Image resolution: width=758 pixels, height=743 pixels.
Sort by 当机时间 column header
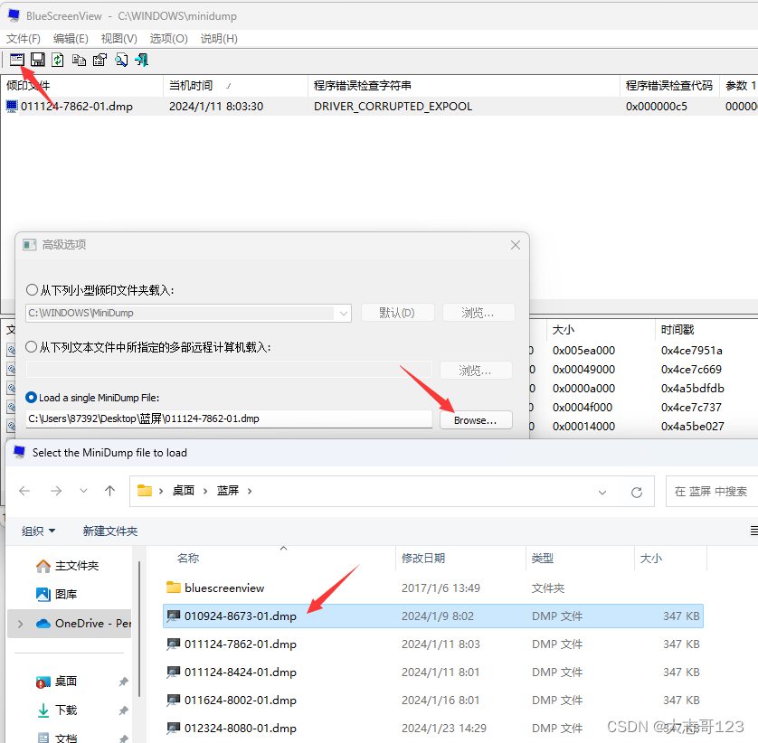tap(235, 86)
